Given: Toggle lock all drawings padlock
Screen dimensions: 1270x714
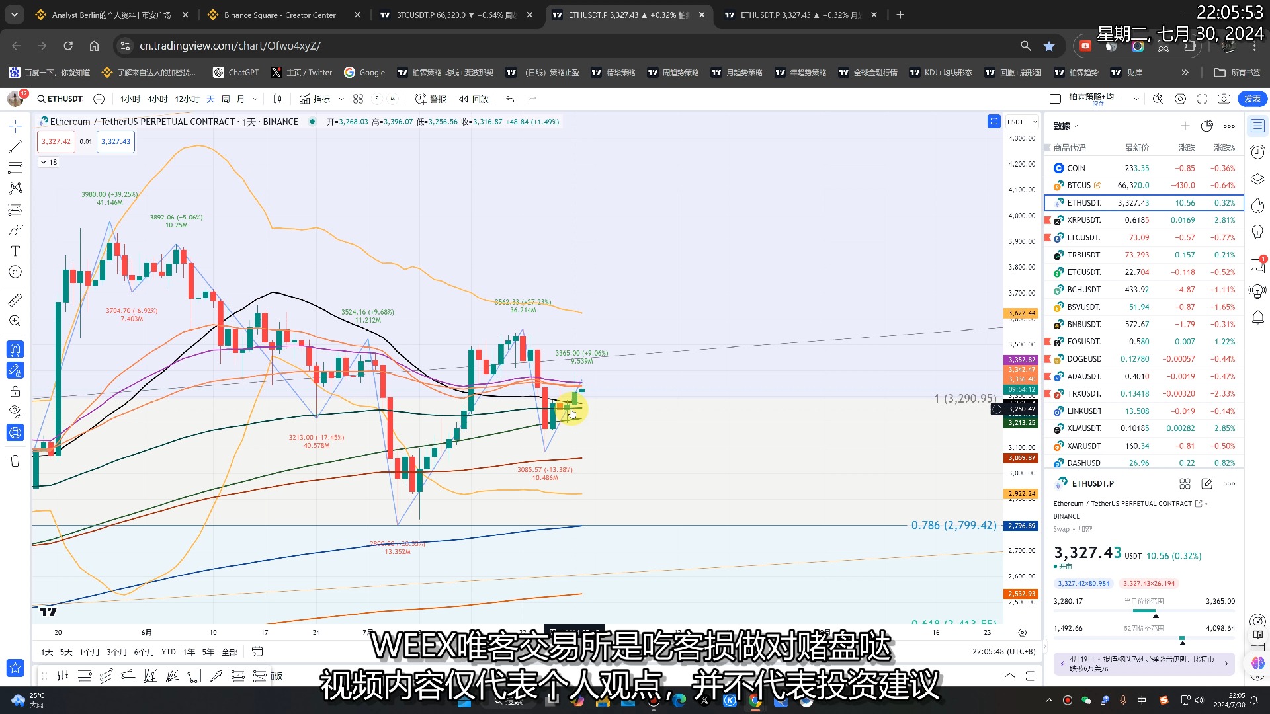Looking at the screenshot, I should point(15,391).
